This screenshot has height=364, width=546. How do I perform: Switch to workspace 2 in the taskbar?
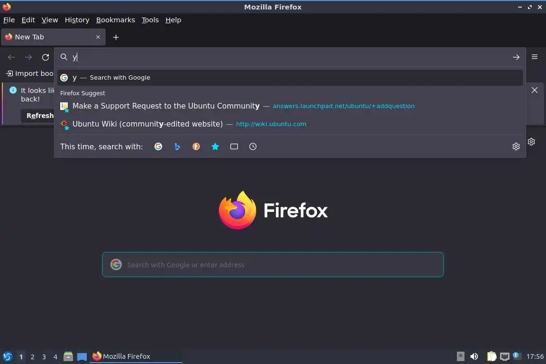click(32, 357)
